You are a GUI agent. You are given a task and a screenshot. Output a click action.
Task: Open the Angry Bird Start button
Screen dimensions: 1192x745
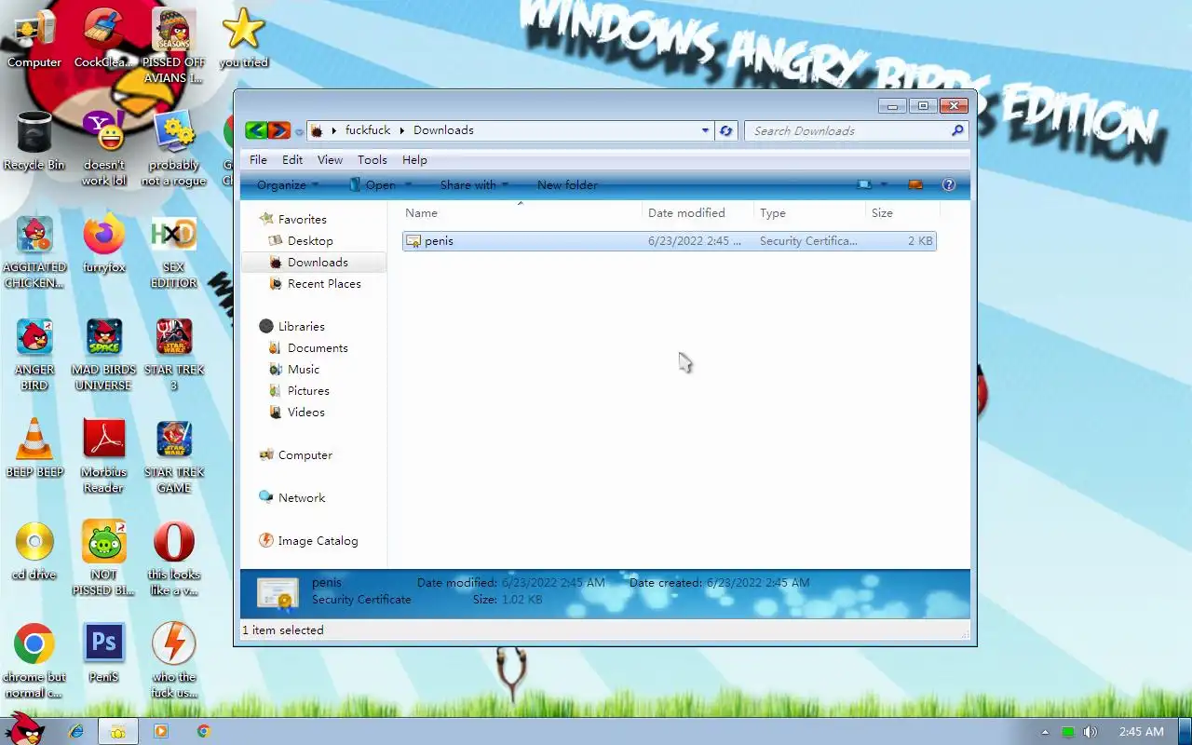pyautogui.click(x=24, y=729)
